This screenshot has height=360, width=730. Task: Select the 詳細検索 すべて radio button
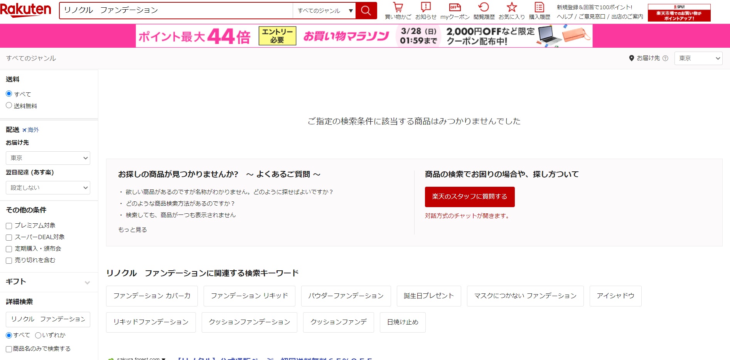point(9,335)
